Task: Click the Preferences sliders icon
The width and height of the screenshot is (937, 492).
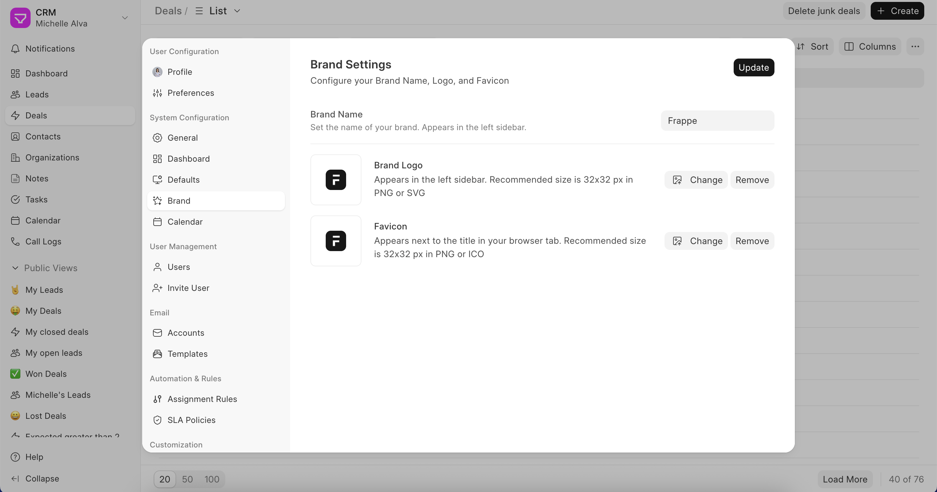Action: coord(157,93)
